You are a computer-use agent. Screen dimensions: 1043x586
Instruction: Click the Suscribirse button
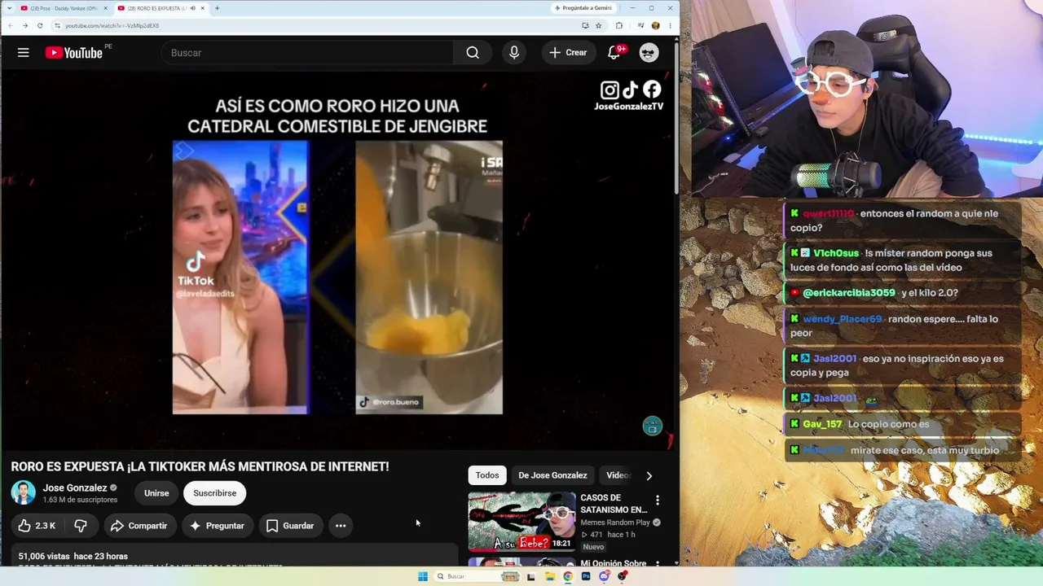pyautogui.click(x=215, y=493)
